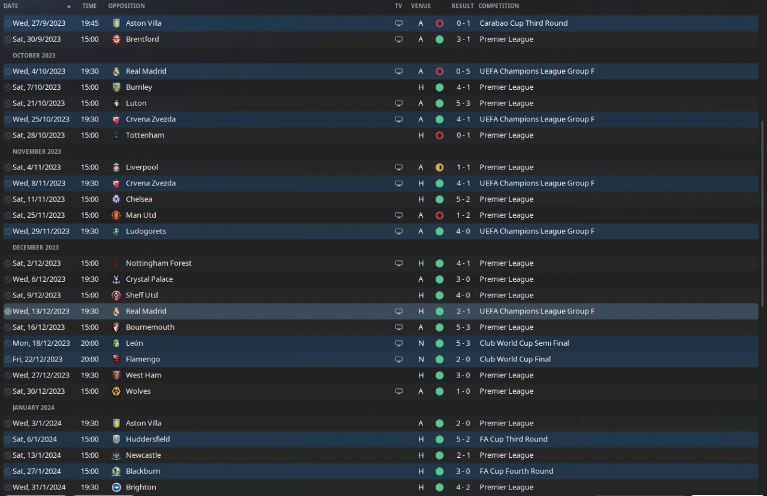Screen dimensions: 767x496
Task: Sort by the Competition column header
Action: coord(499,6)
